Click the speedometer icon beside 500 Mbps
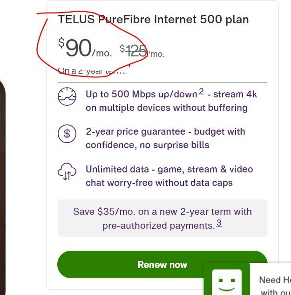This screenshot has height=295, width=291. click(67, 96)
